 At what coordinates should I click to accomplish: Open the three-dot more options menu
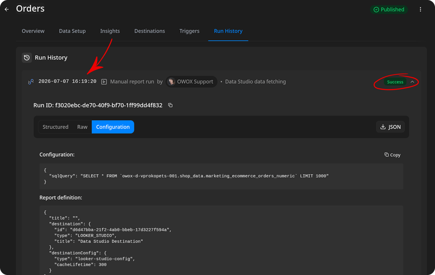420,10
